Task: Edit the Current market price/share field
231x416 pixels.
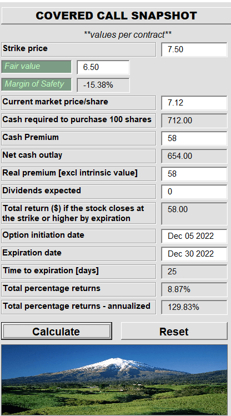Action: tap(194, 103)
